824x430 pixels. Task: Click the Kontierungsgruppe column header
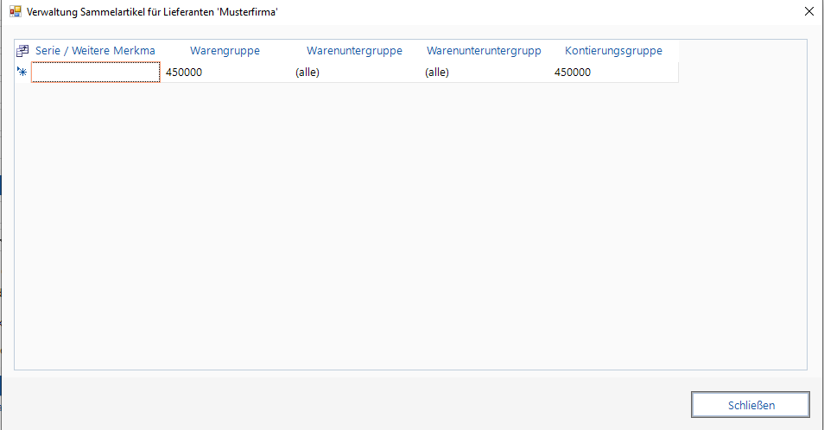pos(613,51)
